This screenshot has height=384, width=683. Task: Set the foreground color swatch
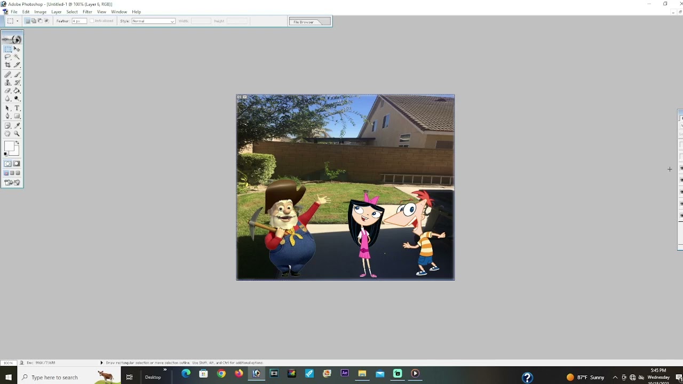pos(9,146)
